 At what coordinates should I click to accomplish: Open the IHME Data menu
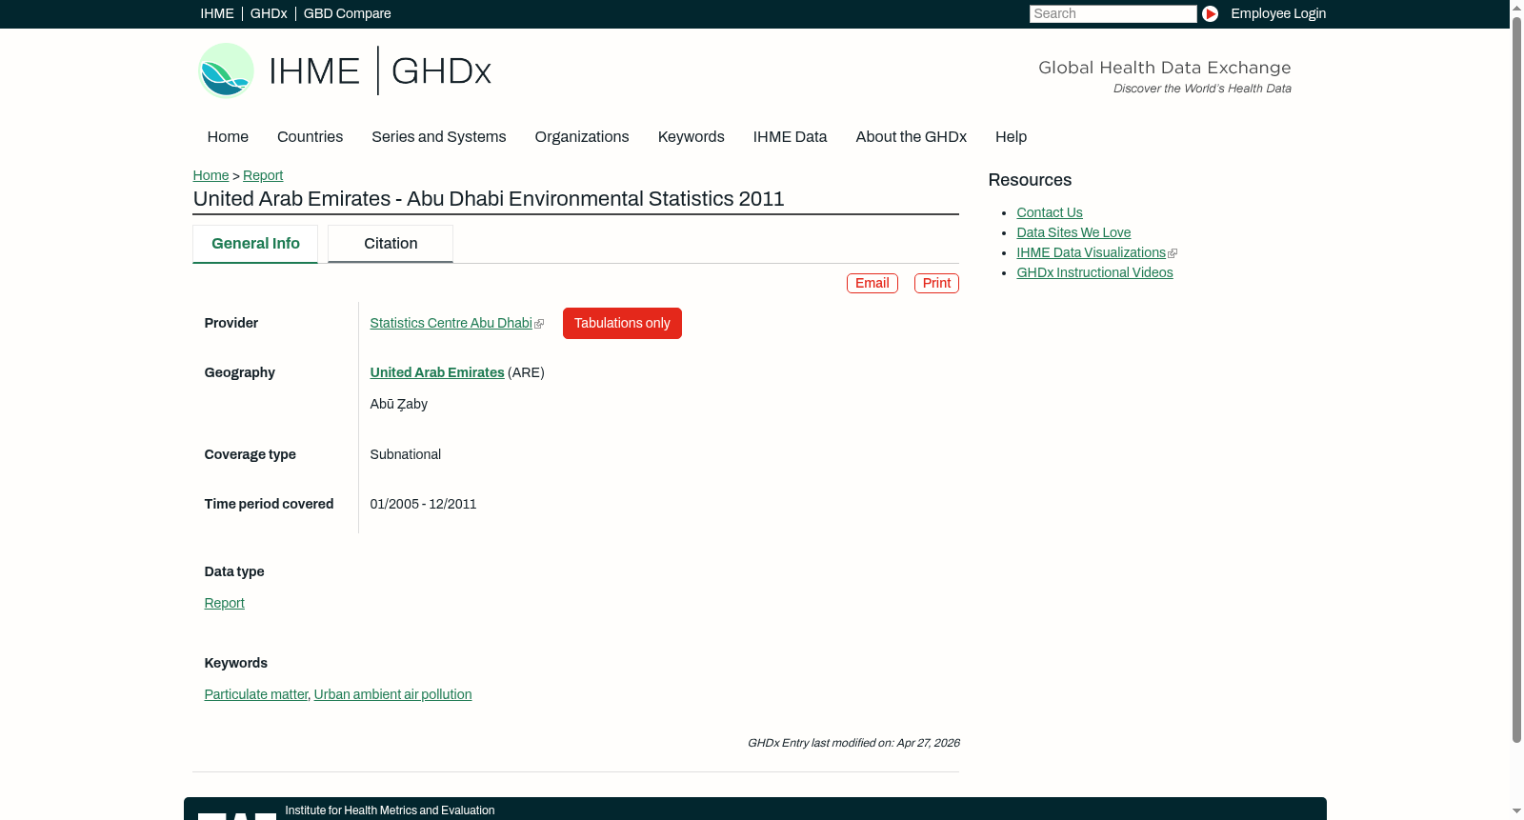790,137
